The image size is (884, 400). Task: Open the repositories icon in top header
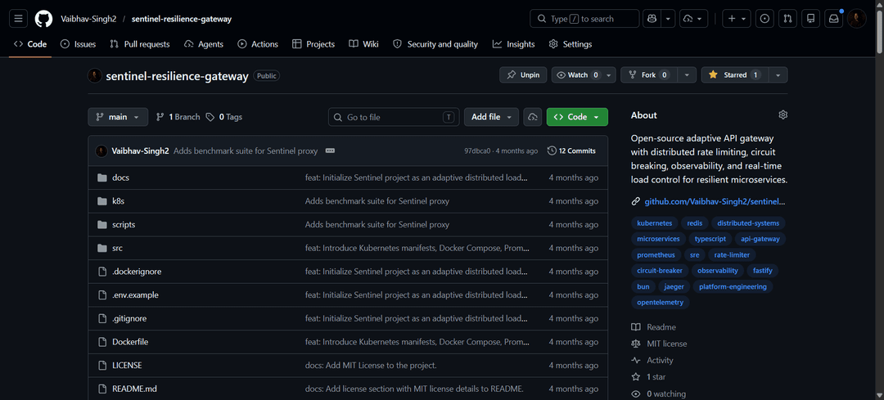(810, 19)
